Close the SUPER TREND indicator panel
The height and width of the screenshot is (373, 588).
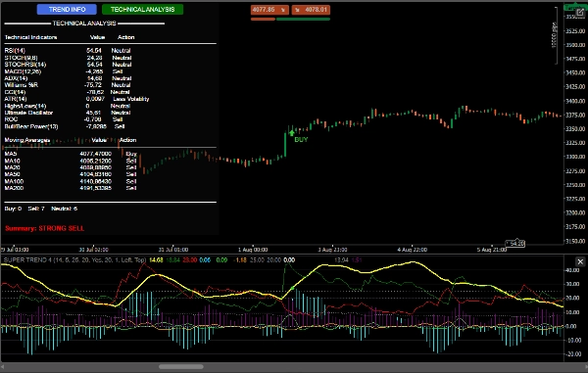[x=580, y=261]
